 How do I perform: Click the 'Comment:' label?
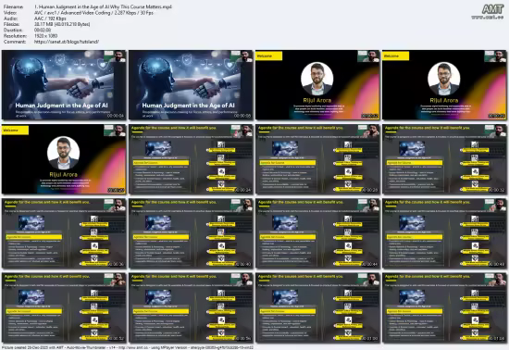(14, 42)
